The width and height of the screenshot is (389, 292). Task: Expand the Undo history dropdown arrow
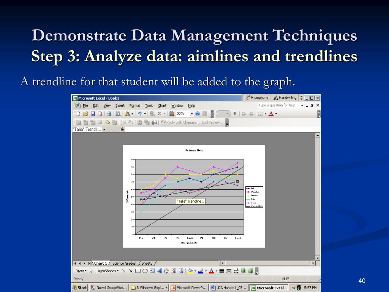point(145,114)
